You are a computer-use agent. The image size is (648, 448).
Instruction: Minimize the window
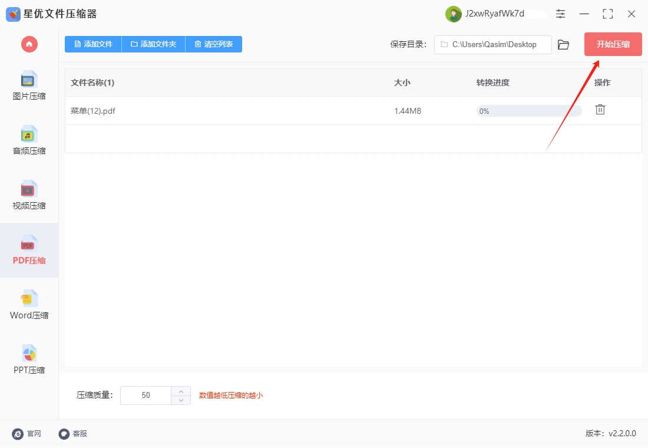[x=584, y=14]
